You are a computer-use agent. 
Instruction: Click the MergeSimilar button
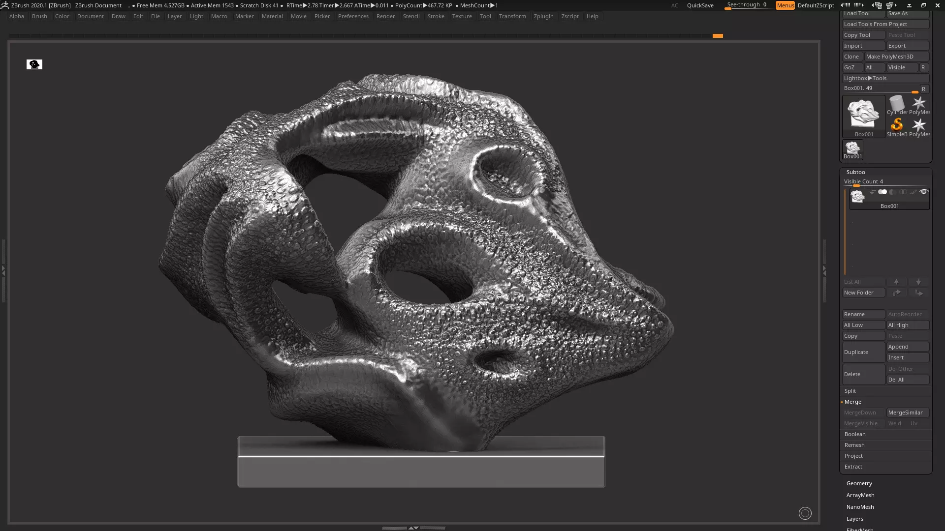908,413
